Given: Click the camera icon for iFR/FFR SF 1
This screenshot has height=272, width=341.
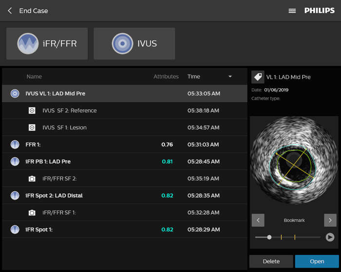Looking at the screenshot, I should point(32,213).
